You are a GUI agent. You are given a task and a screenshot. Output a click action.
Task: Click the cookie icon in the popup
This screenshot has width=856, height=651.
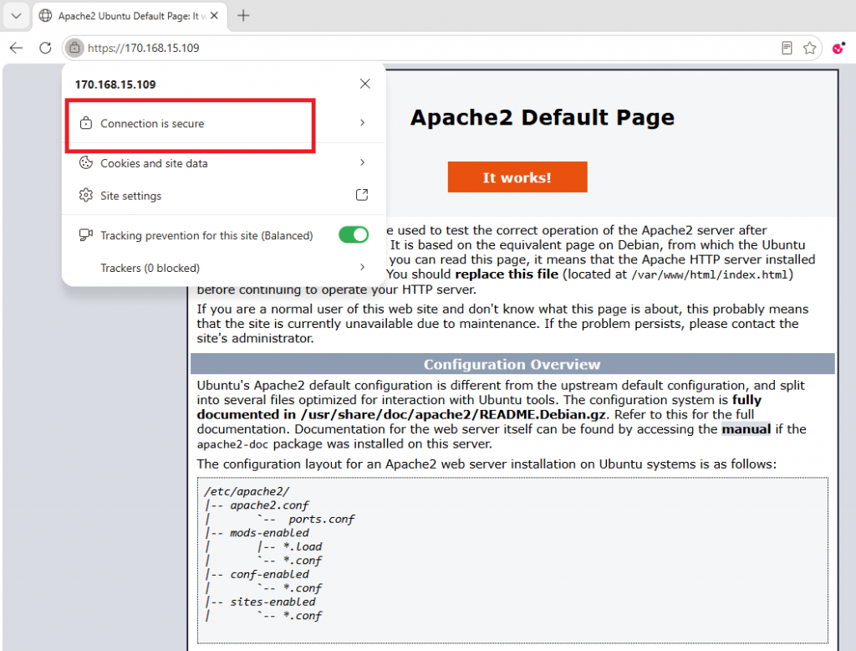(x=86, y=162)
